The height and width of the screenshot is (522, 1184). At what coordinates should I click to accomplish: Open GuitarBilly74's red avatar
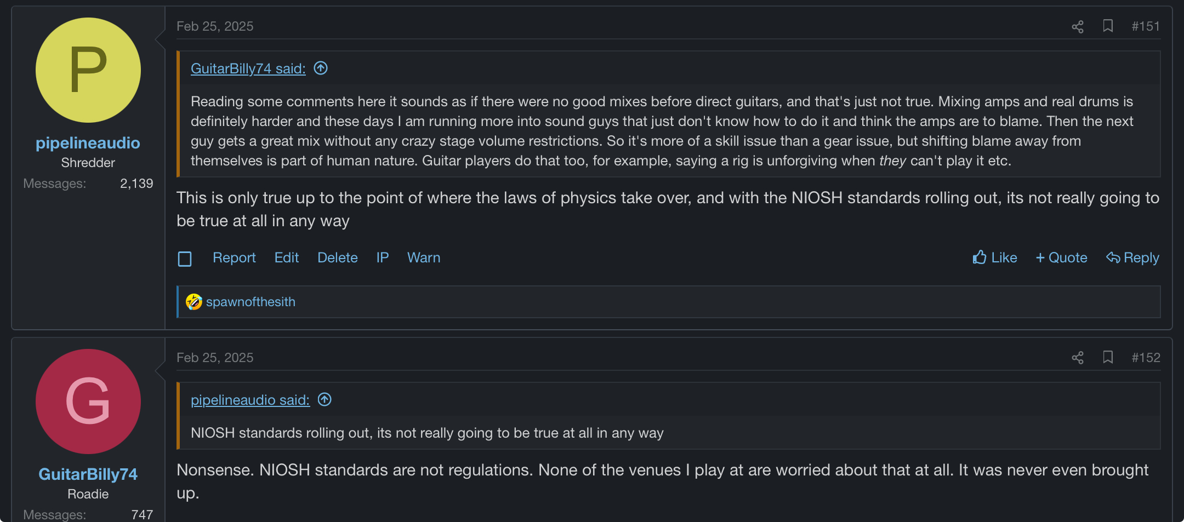(88, 401)
